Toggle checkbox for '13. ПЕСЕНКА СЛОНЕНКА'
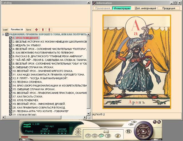This screenshot has width=183, height=141. pos(11,82)
